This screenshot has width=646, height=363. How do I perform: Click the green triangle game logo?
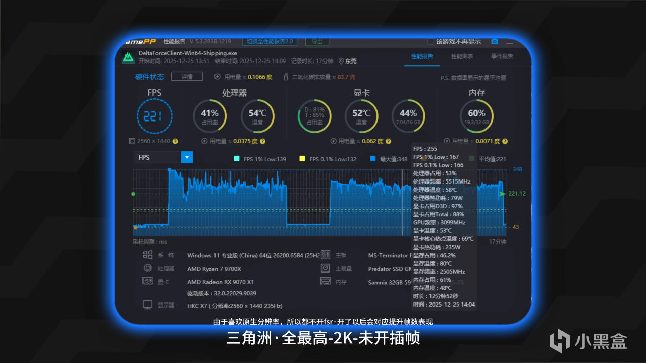[128, 57]
